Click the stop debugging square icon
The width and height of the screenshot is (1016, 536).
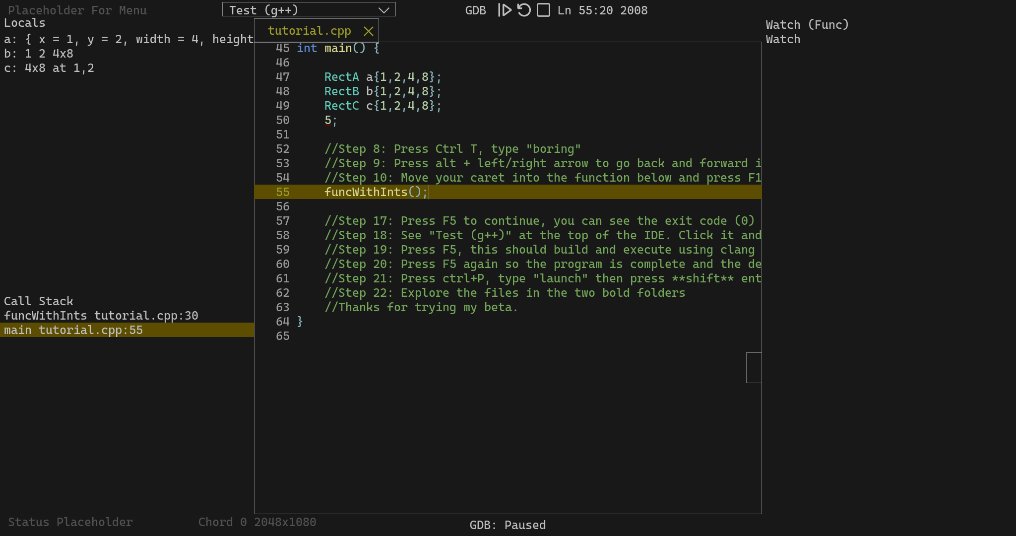pos(544,10)
